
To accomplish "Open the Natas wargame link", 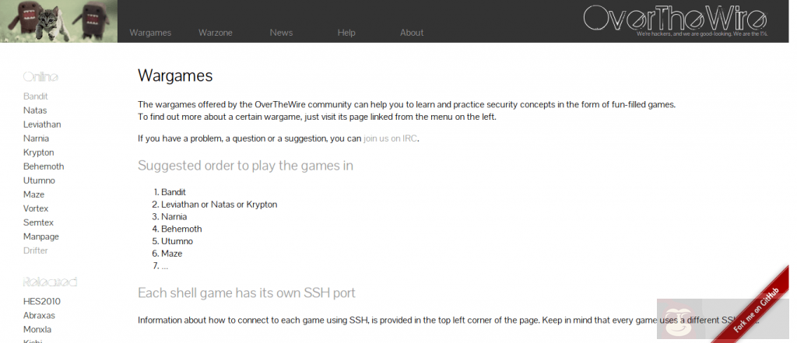I will coord(35,110).
